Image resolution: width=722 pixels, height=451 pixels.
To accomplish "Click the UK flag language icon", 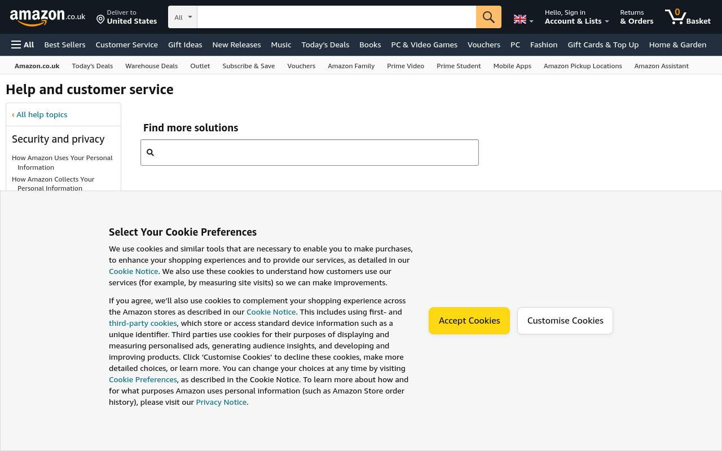I will click(520, 19).
